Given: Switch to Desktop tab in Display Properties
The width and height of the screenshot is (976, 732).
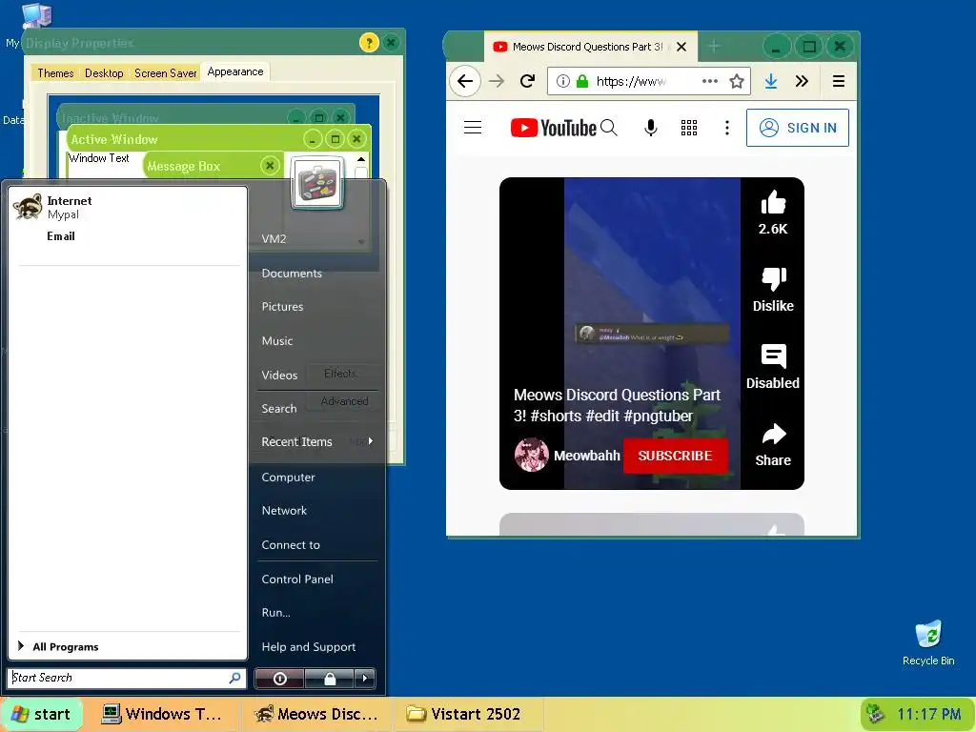Looking at the screenshot, I should coord(104,72).
